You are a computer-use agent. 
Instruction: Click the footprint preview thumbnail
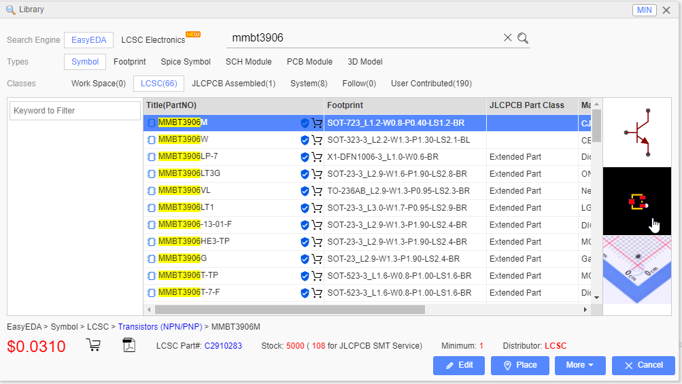pos(637,201)
